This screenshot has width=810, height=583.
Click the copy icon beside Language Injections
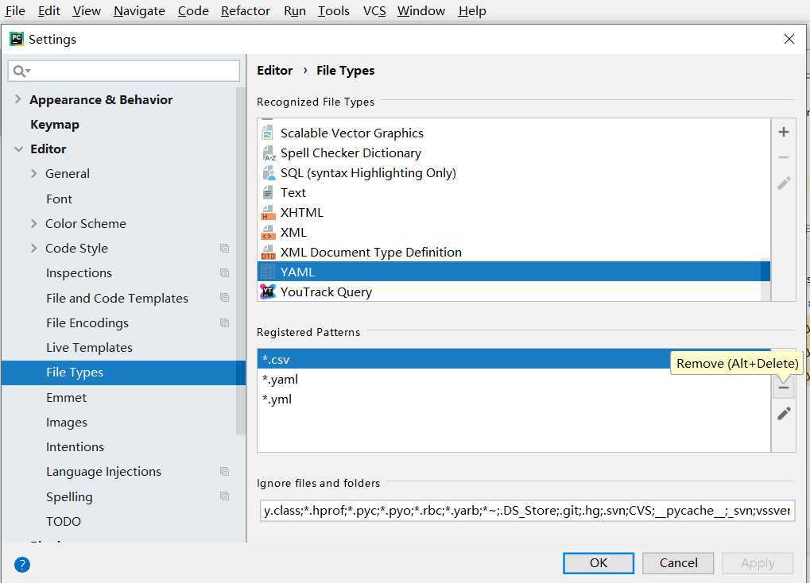click(224, 472)
